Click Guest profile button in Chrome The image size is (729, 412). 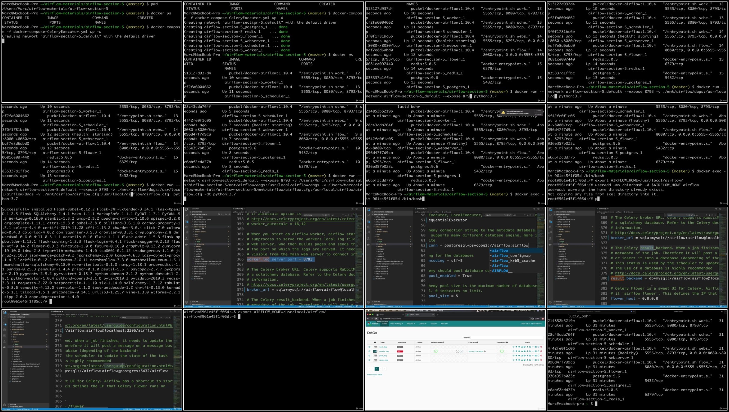tap(535, 319)
